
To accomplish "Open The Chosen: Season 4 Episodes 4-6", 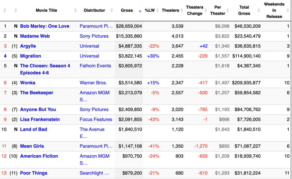I will [45, 69].
